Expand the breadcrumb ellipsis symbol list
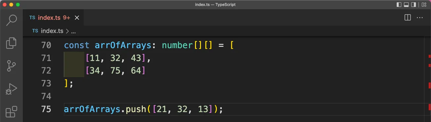 [x=73, y=31]
